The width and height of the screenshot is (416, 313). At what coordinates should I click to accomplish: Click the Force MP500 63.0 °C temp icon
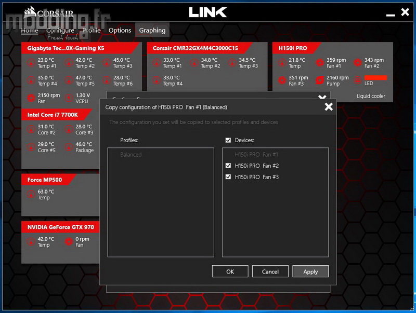[x=31, y=194]
